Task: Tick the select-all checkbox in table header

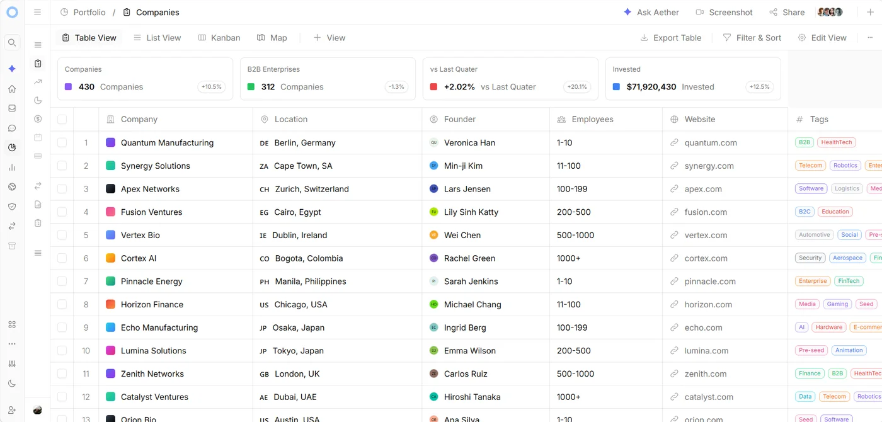Action: pyautogui.click(x=62, y=119)
